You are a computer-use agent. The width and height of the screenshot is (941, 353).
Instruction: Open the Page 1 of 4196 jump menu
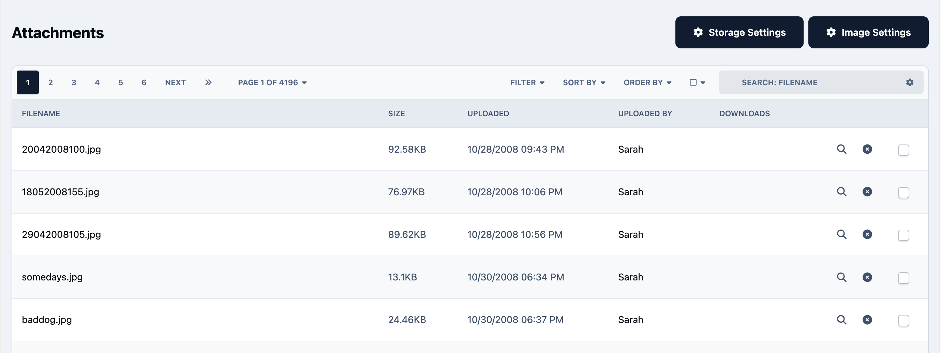pyautogui.click(x=272, y=83)
